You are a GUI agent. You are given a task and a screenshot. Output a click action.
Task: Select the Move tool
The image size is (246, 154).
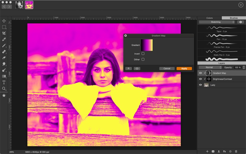tap(4, 21)
